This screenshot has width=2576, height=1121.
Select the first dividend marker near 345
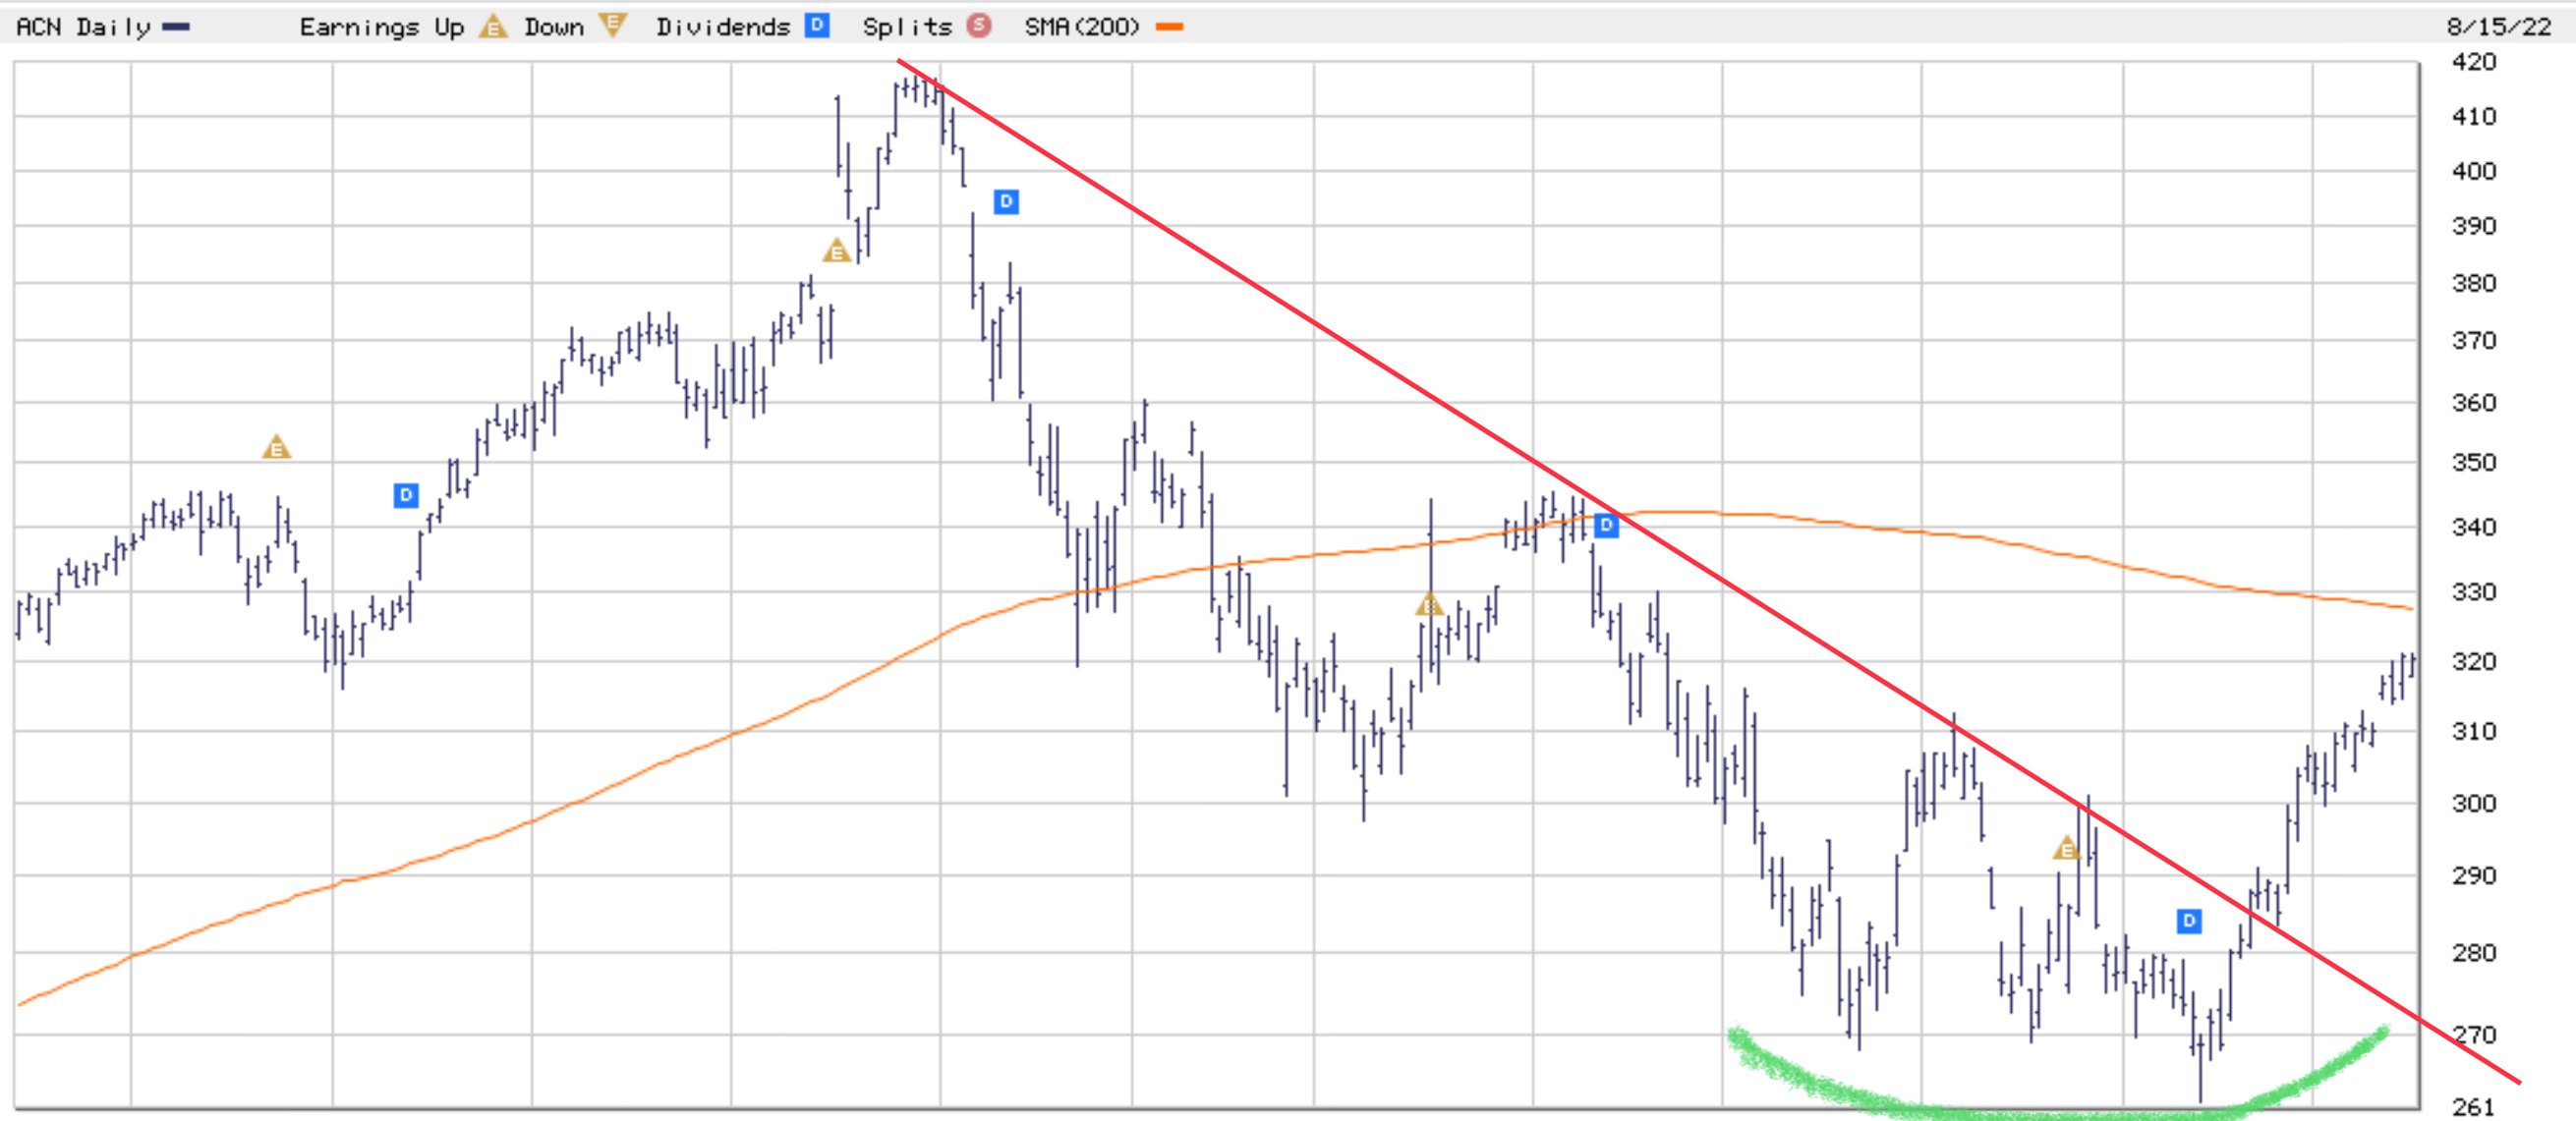(405, 495)
